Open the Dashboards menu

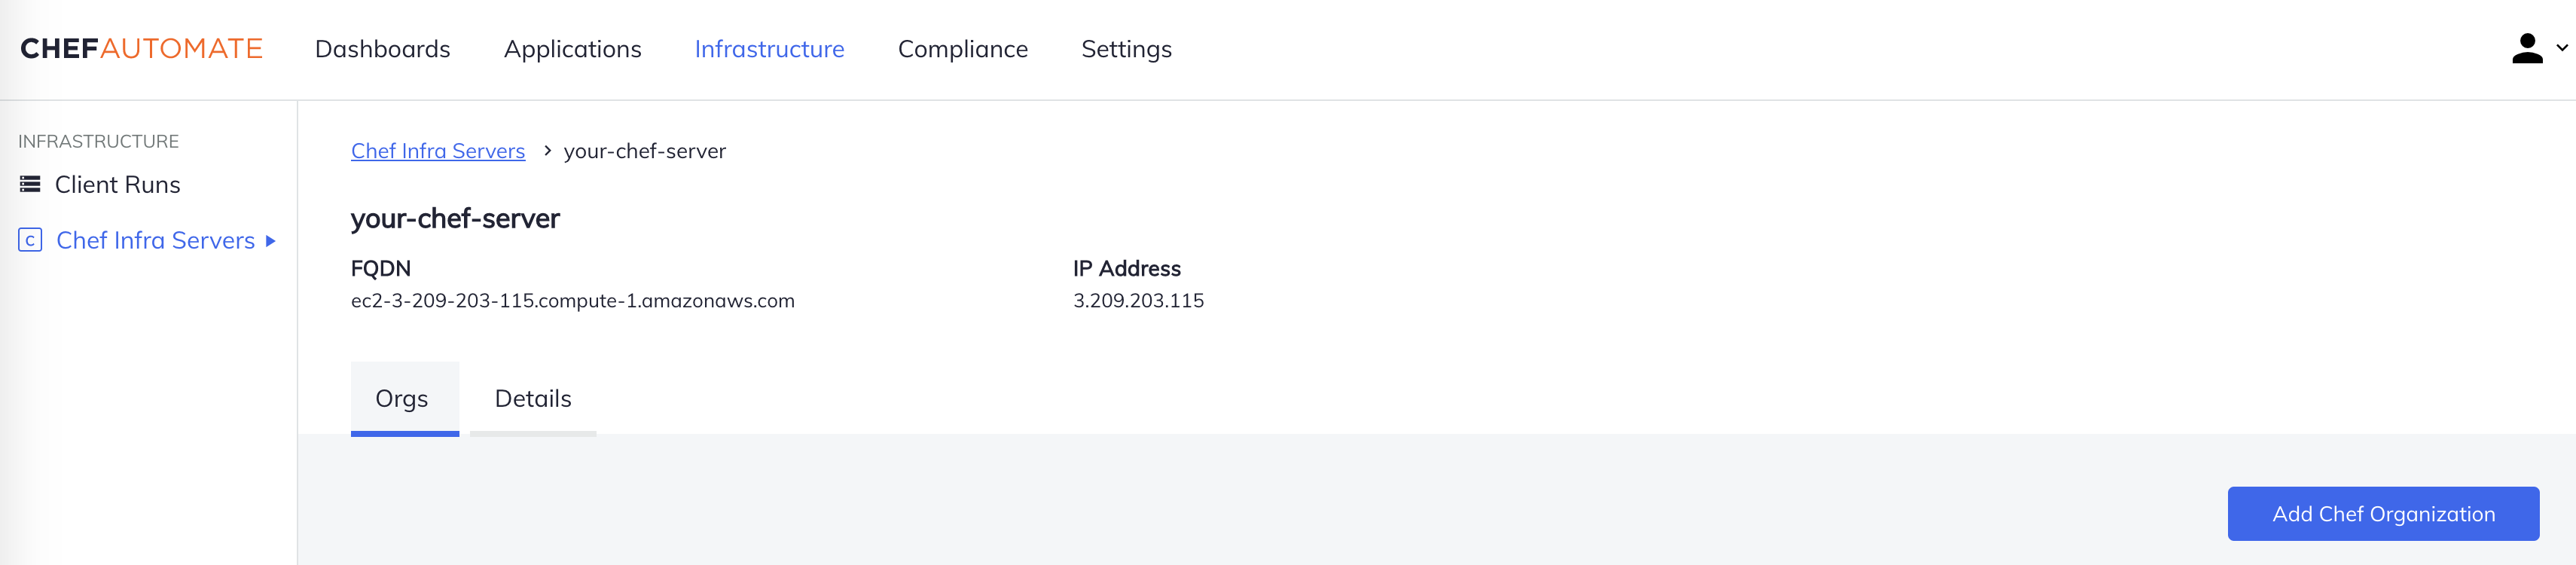[382, 49]
